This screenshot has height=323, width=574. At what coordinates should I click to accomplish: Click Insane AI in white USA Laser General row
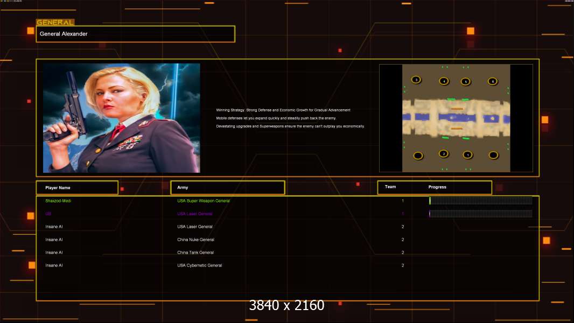click(54, 227)
